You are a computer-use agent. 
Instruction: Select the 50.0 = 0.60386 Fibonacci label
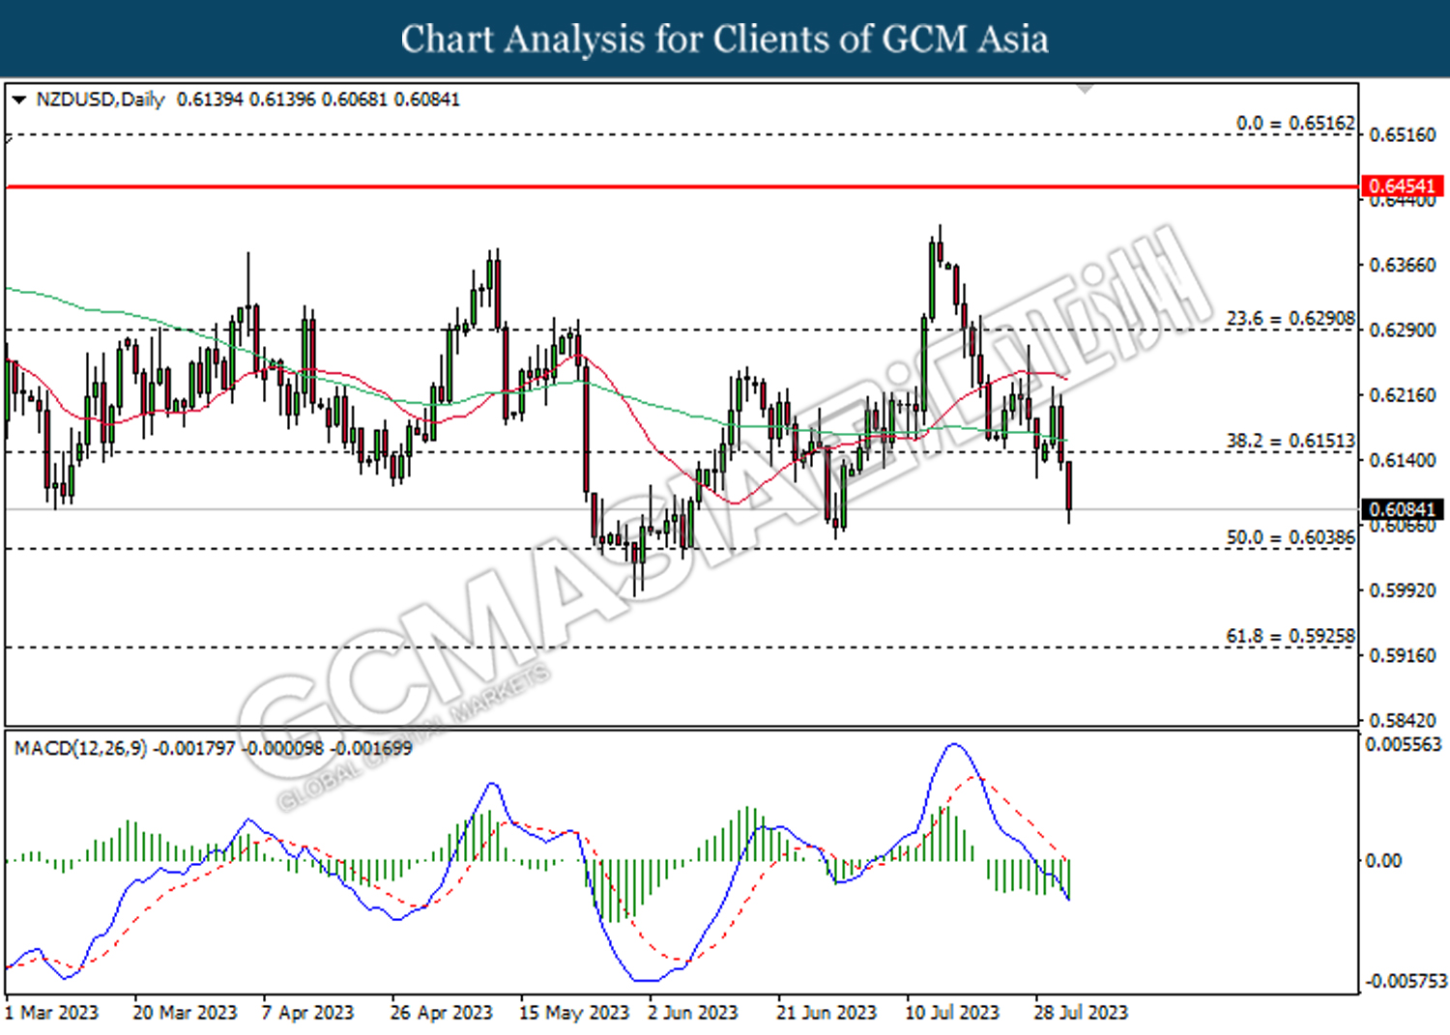pos(1290,537)
